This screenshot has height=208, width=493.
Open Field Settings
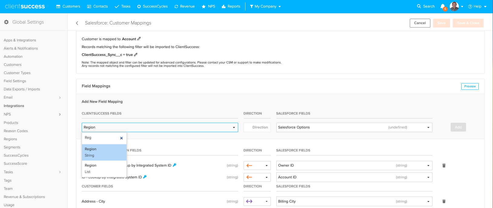(15, 81)
